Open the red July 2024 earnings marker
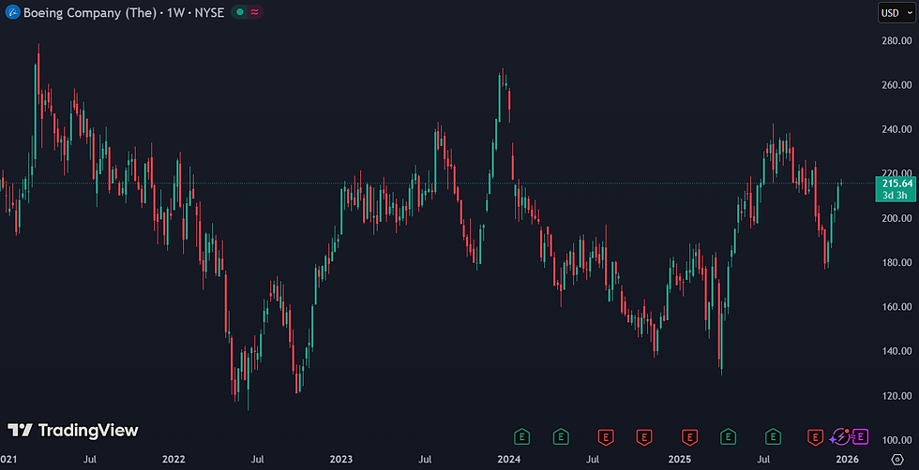919x470 pixels. 606,436
